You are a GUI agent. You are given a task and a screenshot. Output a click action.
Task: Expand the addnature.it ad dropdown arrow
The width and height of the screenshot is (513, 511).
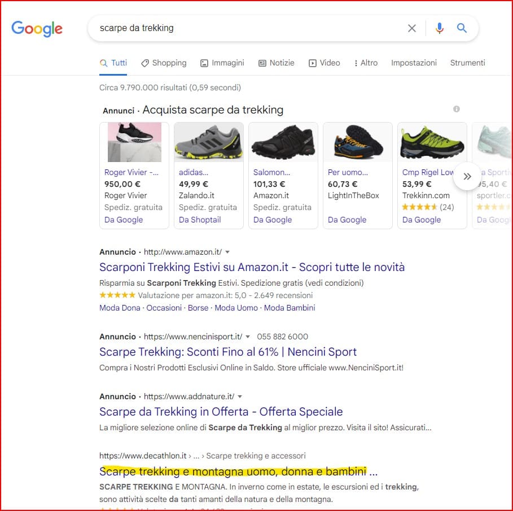(240, 397)
